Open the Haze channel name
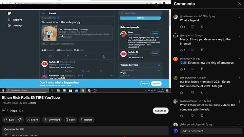Screen dimensions: 244x137 click(14, 111)
